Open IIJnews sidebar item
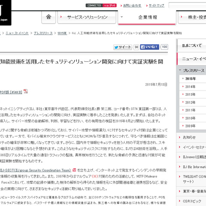The height and width of the screenshot is (206, 206). pos(191,157)
